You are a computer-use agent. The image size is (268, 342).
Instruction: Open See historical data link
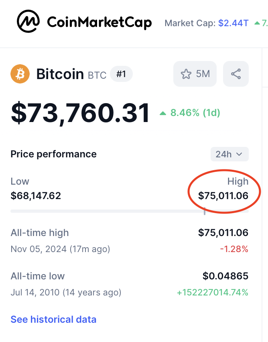(53, 319)
